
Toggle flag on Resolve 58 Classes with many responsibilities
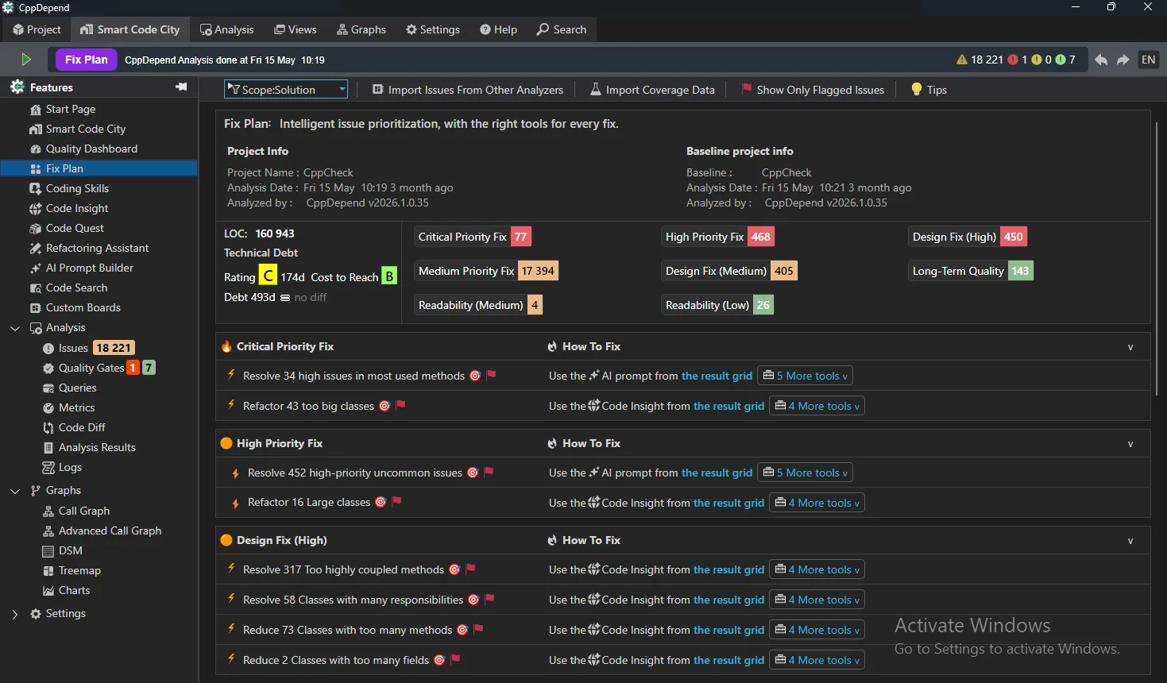(489, 599)
